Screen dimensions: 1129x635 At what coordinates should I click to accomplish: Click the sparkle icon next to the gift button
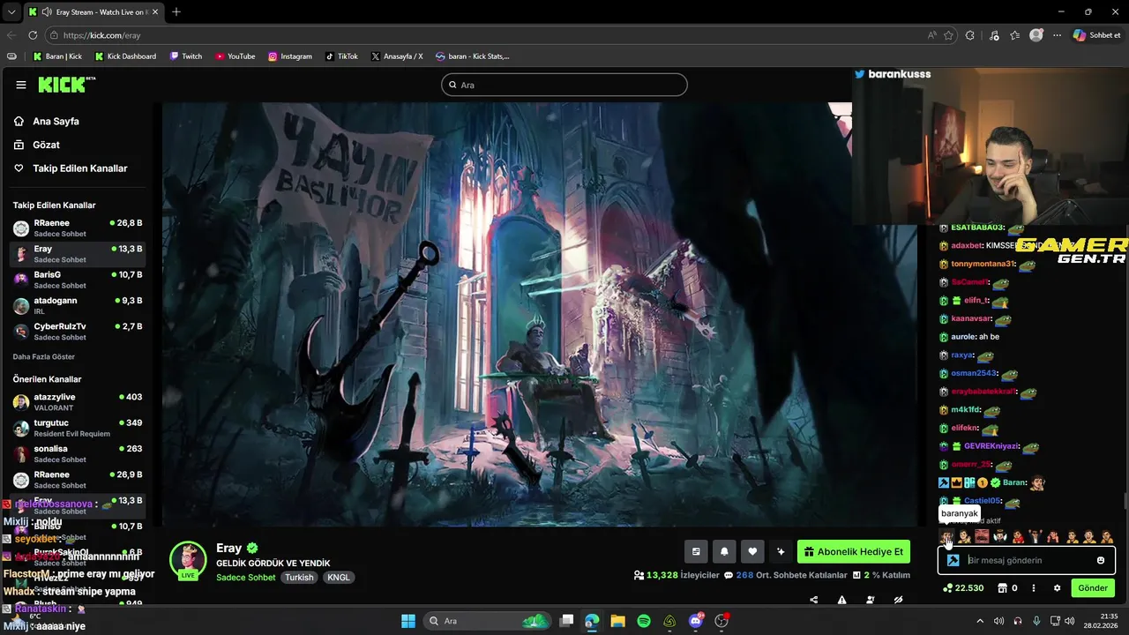pyautogui.click(x=781, y=551)
